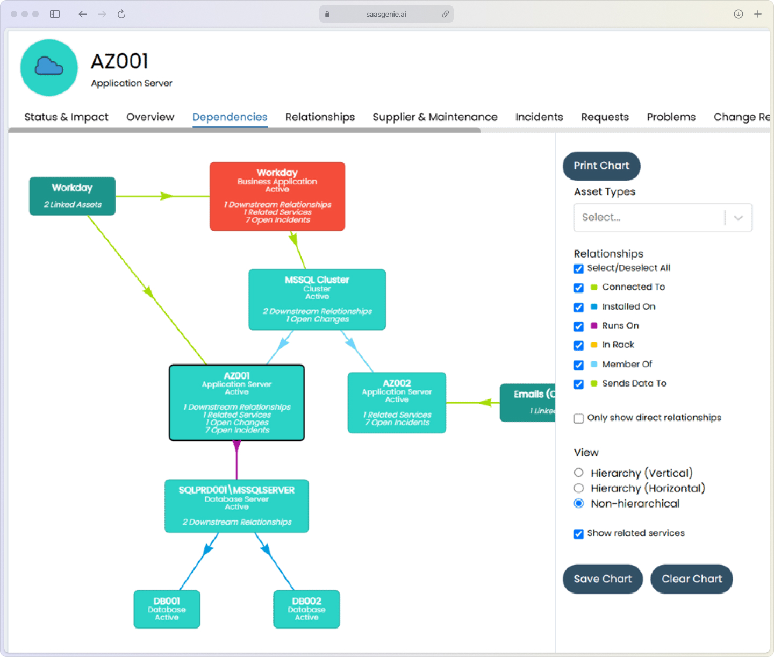Click the link icon beside the URL
Screen dimensions: 774x657
coord(446,14)
